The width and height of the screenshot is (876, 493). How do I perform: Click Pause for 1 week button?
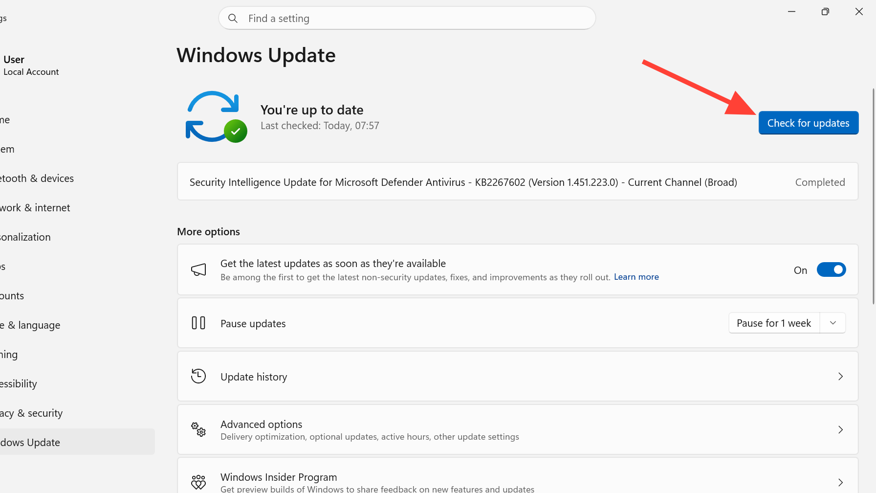774,323
